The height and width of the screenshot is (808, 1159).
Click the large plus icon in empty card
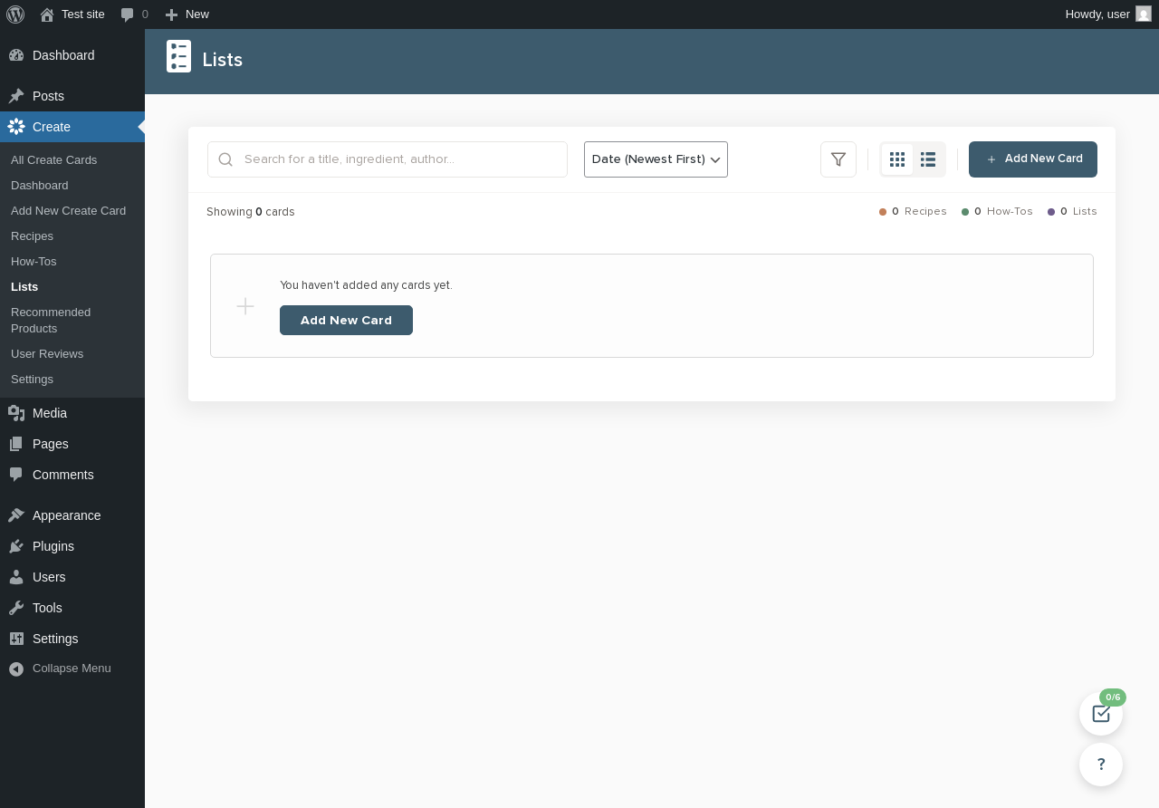pos(245,306)
